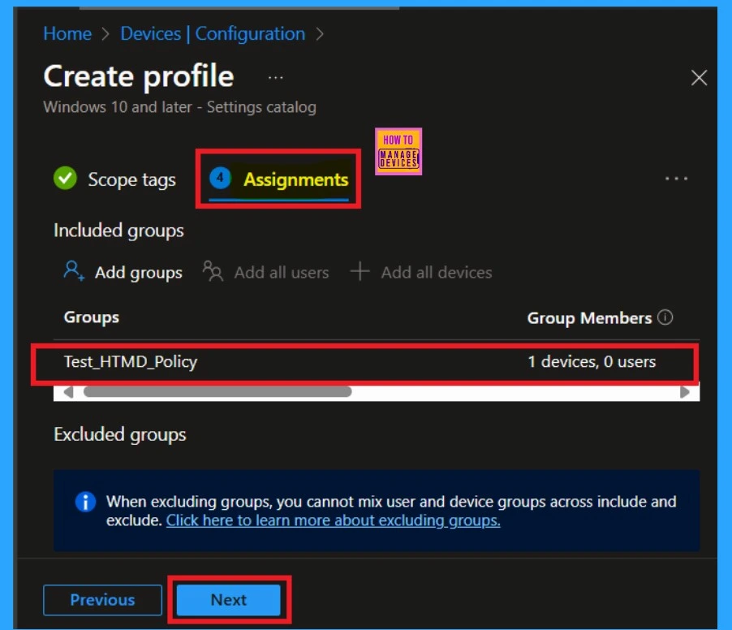The width and height of the screenshot is (732, 630).
Task: Click the Excluded groups heading
Action: (x=120, y=435)
